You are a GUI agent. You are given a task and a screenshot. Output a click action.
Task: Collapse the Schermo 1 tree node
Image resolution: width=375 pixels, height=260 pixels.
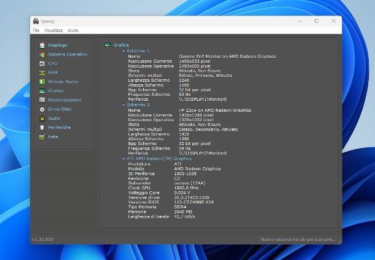[x=124, y=51]
